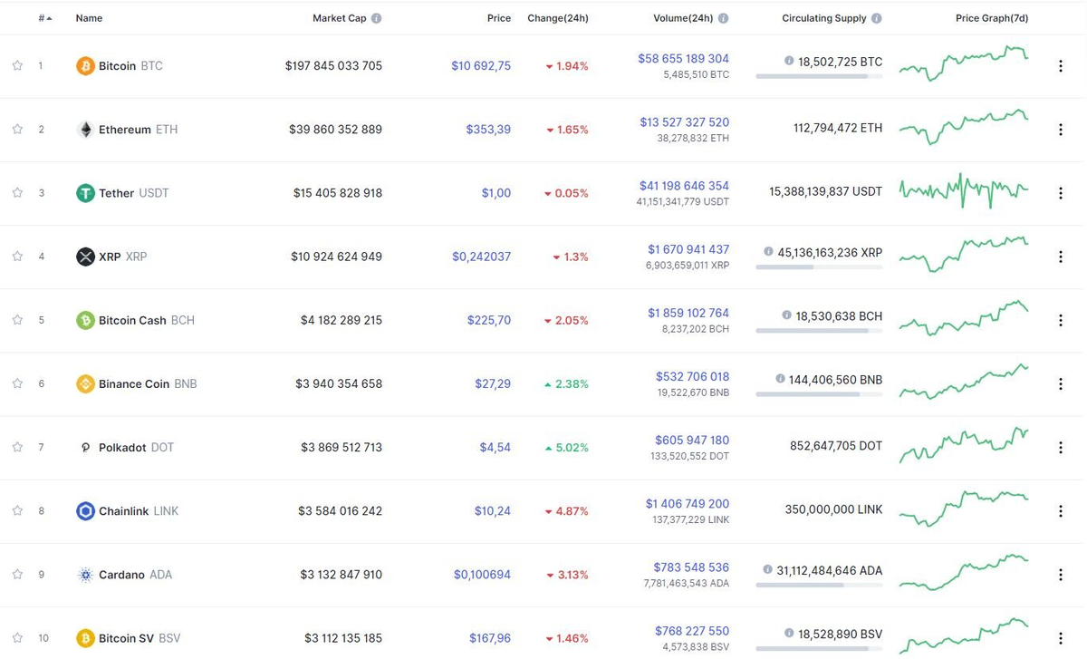Open Tether 7-day price graph
This screenshot has height=659, width=1087.
[x=964, y=191]
